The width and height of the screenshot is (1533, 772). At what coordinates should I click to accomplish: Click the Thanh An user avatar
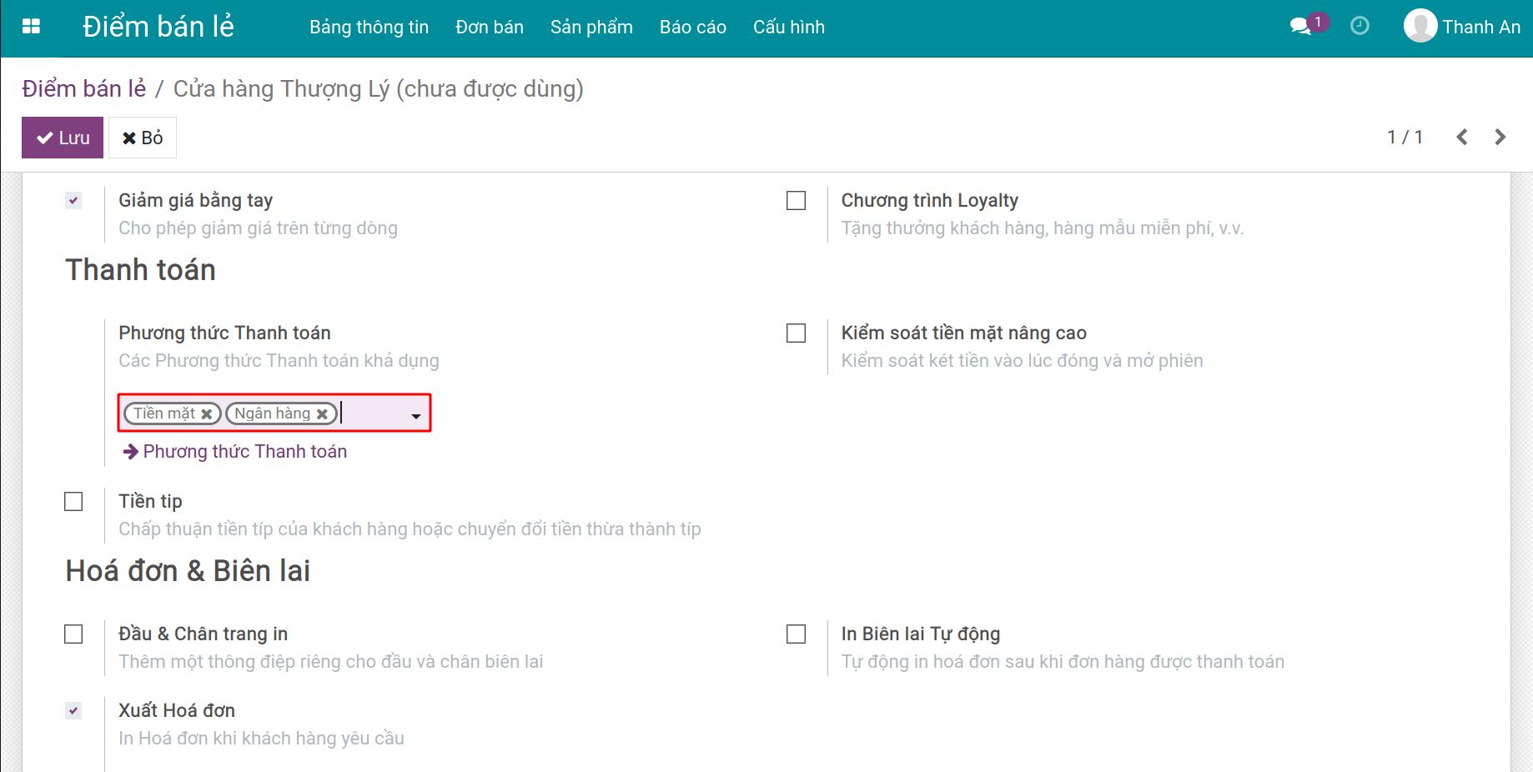point(1420,26)
